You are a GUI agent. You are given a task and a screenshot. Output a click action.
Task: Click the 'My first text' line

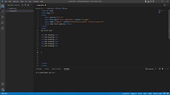click(x=47, y=31)
